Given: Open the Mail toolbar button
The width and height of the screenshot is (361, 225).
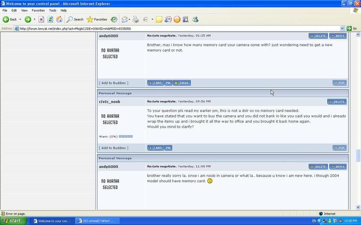Looking at the screenshot, I should coord(125,19).
